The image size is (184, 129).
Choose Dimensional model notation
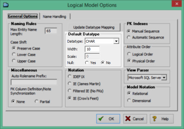129,100
